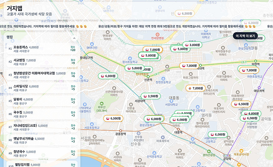This screenshot has height=167, width=273.
Task: Select 서교밥집 in the ranking list
Action: 41,62
